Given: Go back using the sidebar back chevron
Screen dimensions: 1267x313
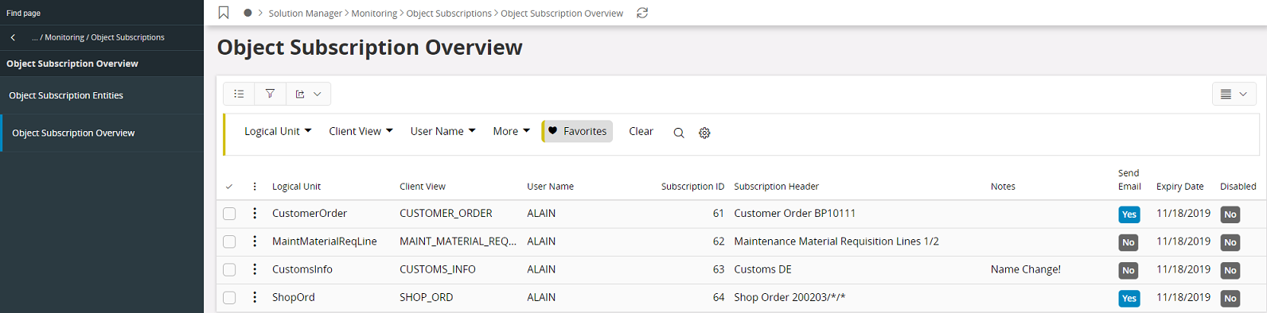Looking at the screenshot, I should 14,37.
